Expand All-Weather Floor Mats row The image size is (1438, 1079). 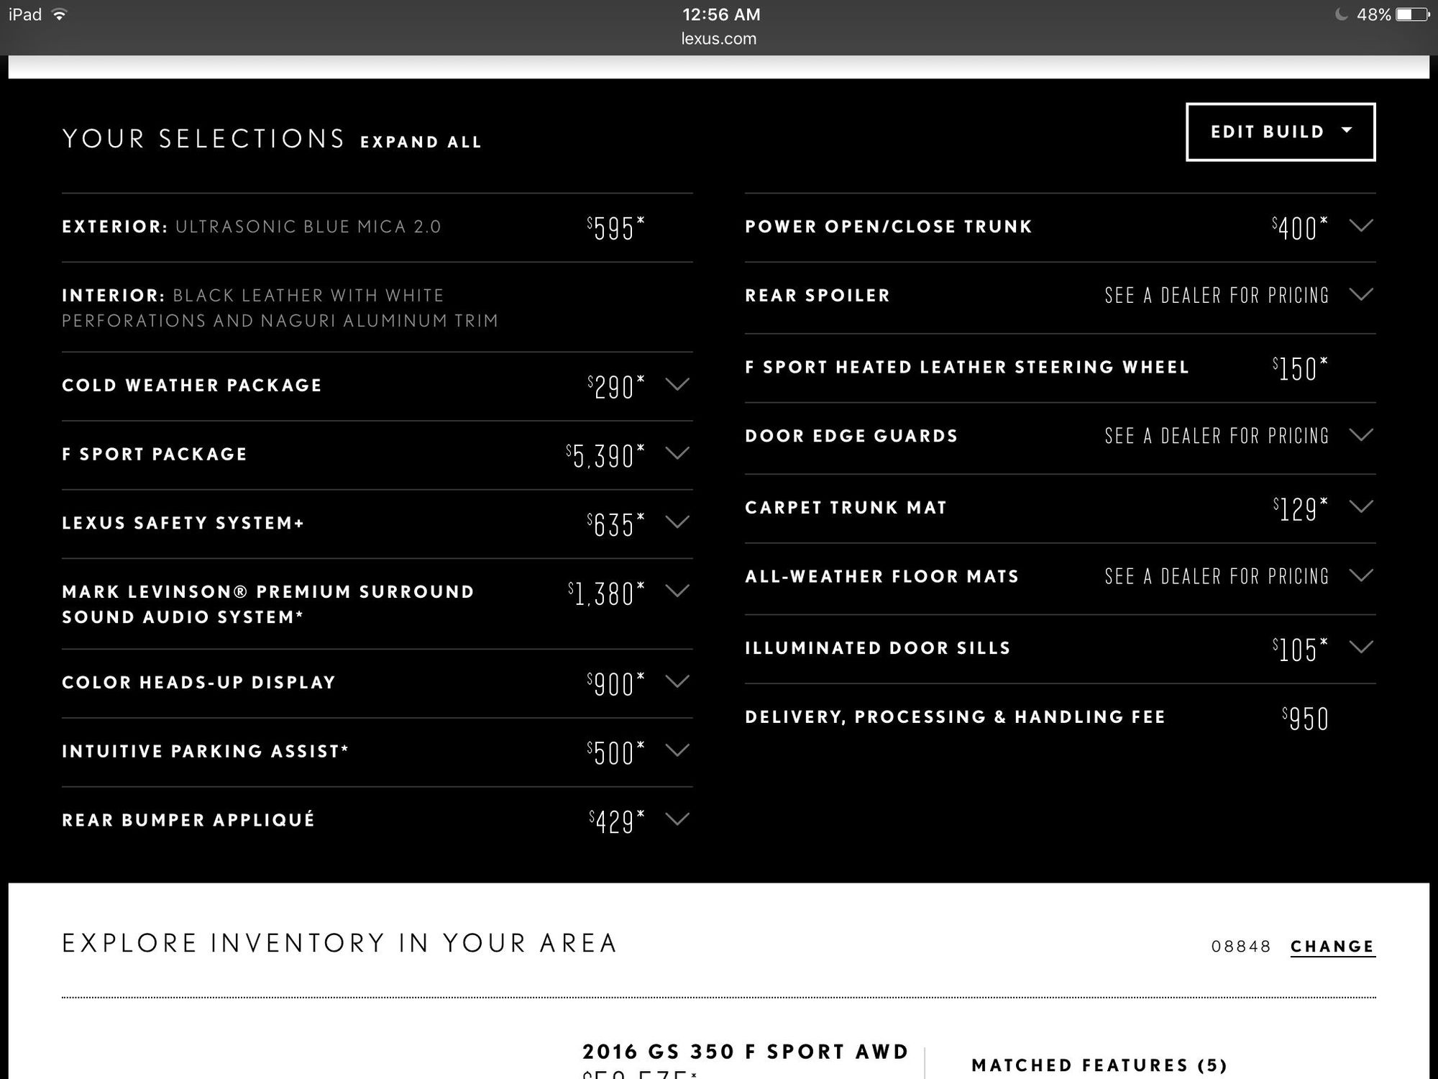(x=1361, y=575)
